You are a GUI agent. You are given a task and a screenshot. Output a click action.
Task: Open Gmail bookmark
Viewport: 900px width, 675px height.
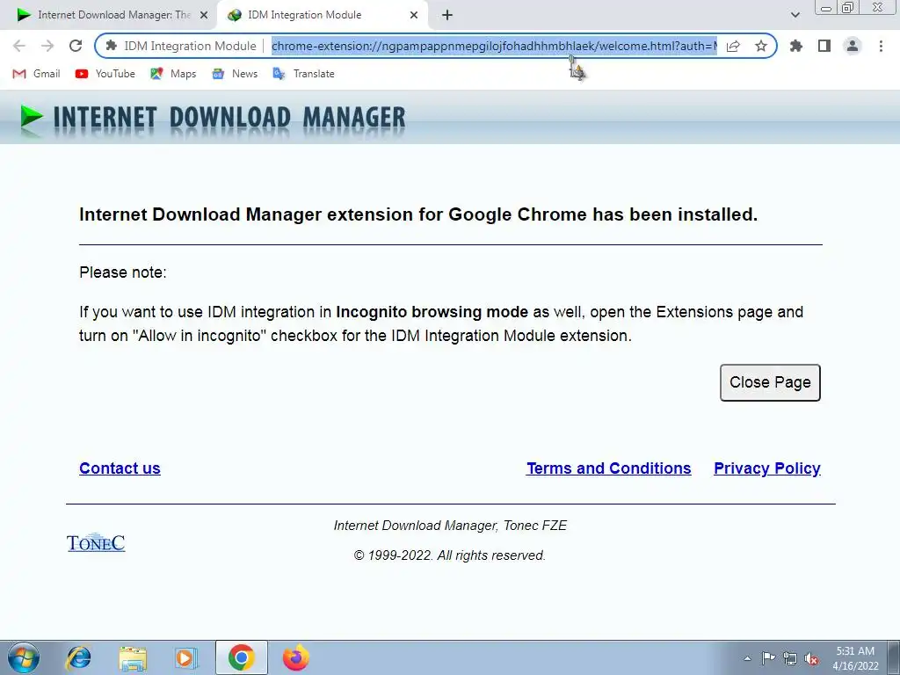[36, 74]
